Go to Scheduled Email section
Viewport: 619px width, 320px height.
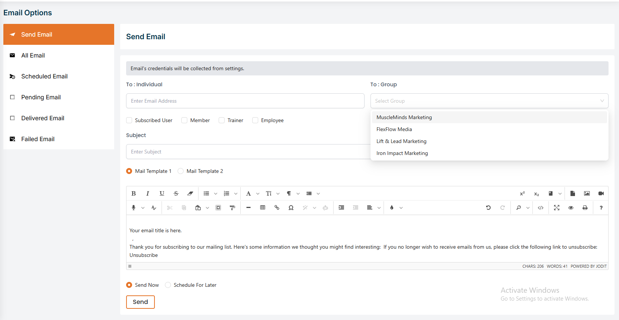tap(59, 76)
